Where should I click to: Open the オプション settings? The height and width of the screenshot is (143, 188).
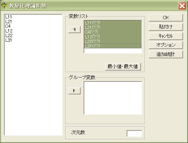click(x=166, y=45)
